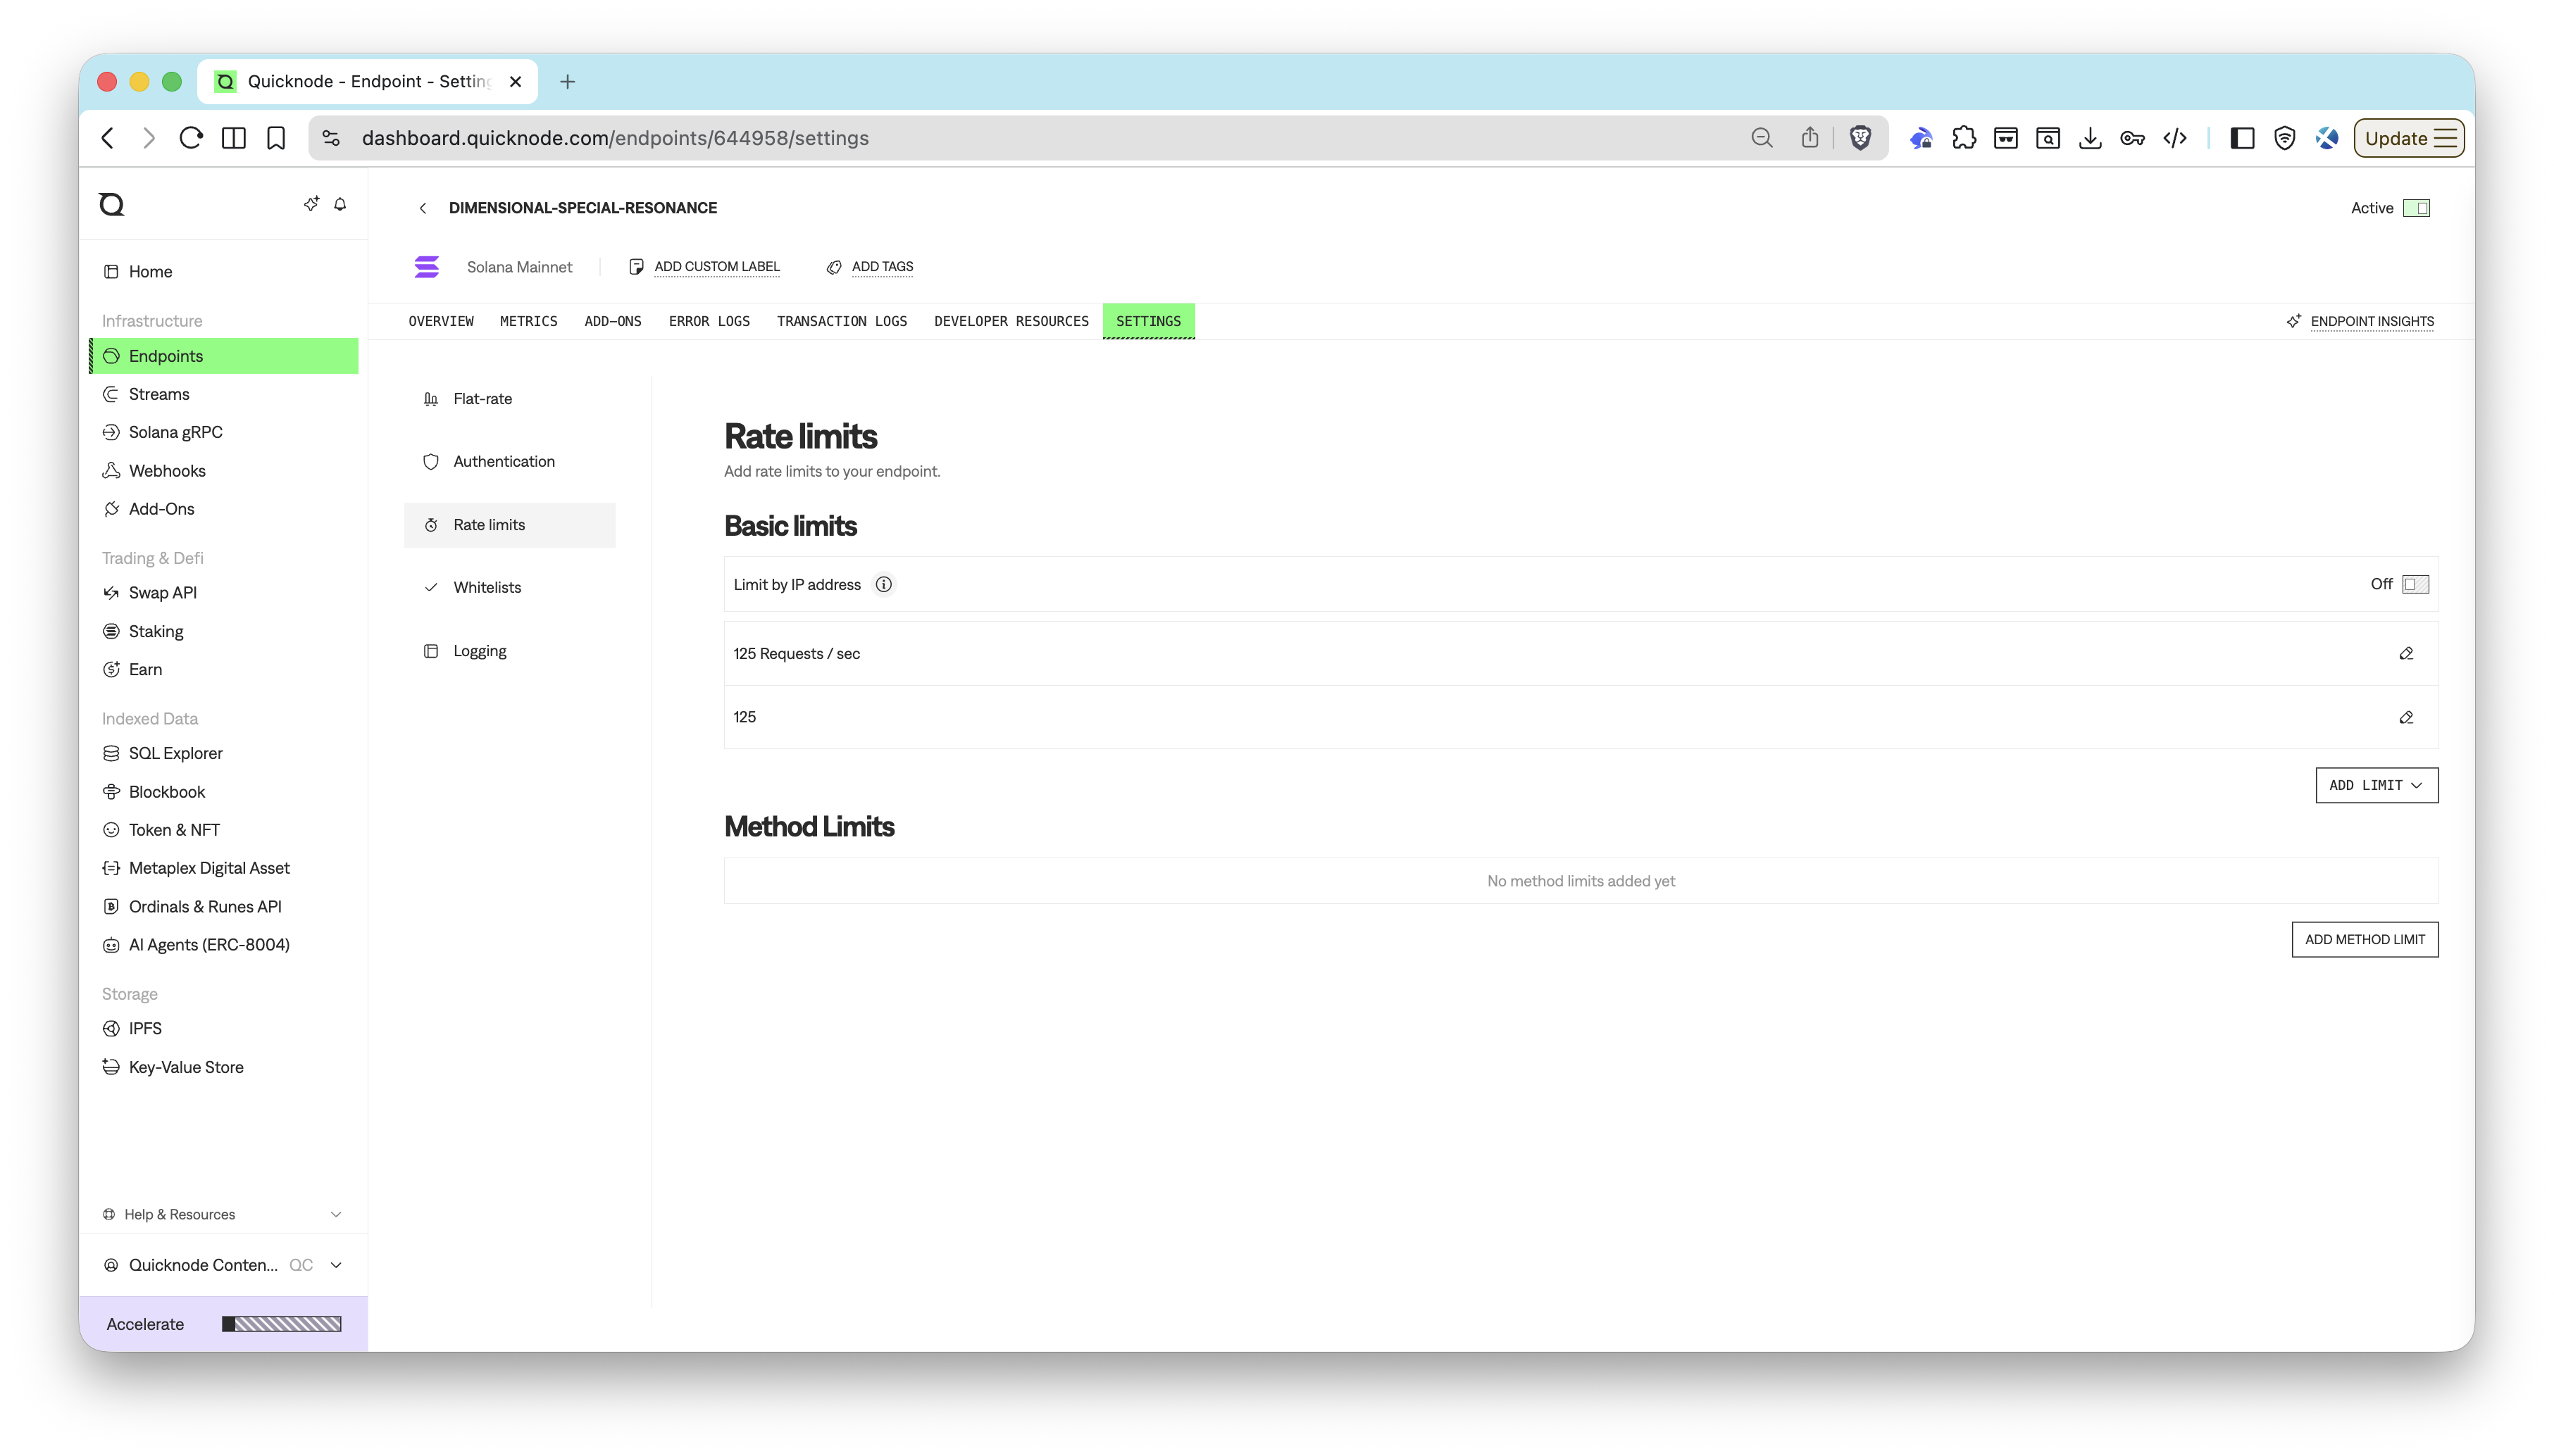Select Rate limits settings section
The image size is (2554, 1456).
coord(509,525)
